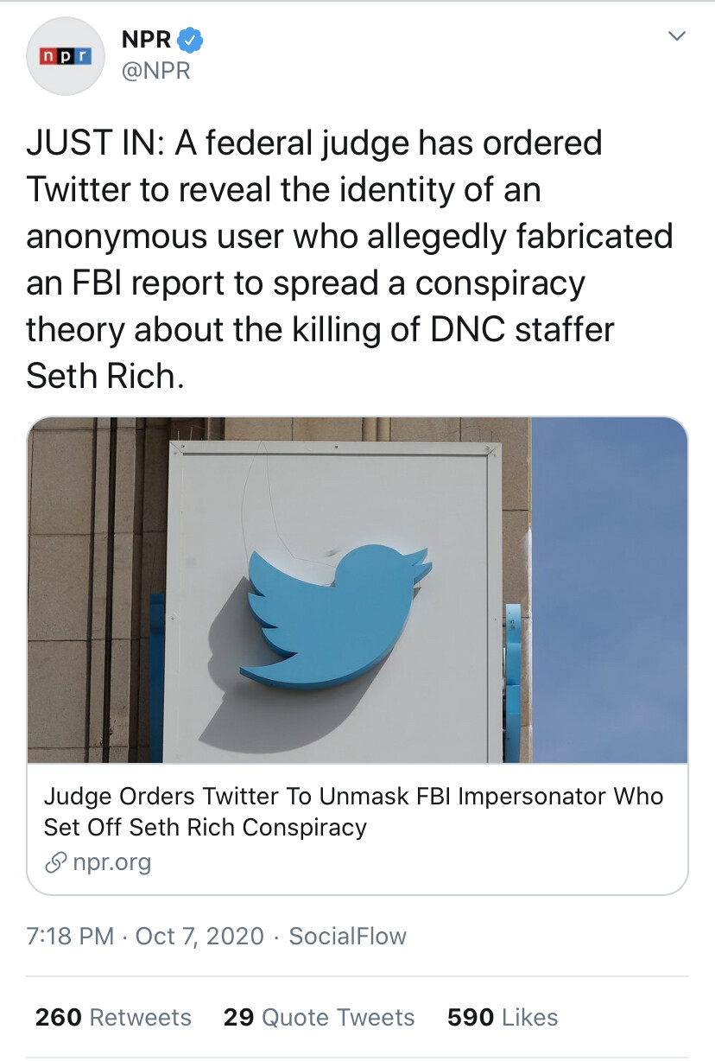Show the 590 Likes list
Image resolution: width=715 pixels, height=1061 pixels.
[503, 1017]
